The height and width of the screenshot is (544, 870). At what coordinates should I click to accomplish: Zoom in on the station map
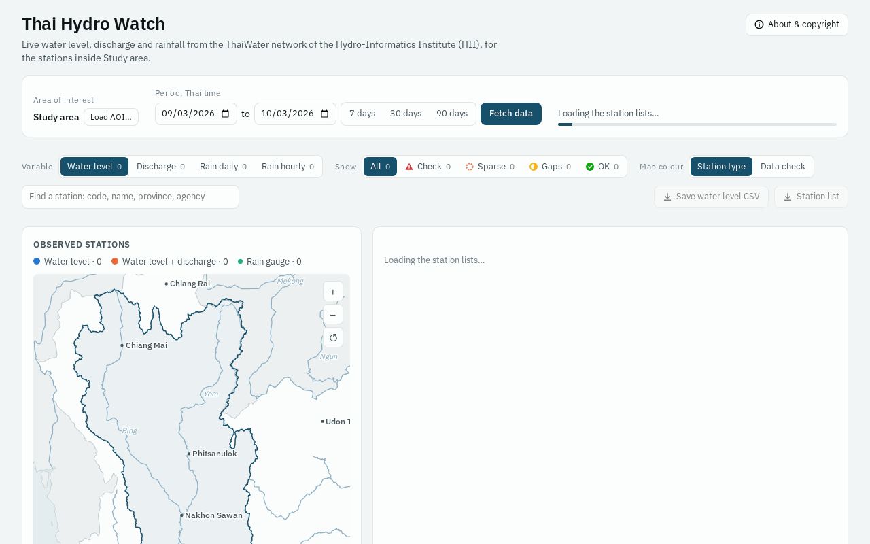[x=333, y=292]
